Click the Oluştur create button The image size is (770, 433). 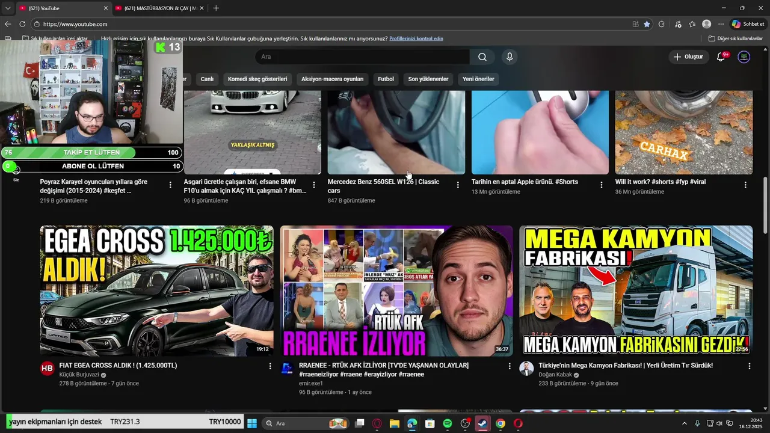pyautogui.click(x=688, y=57)
